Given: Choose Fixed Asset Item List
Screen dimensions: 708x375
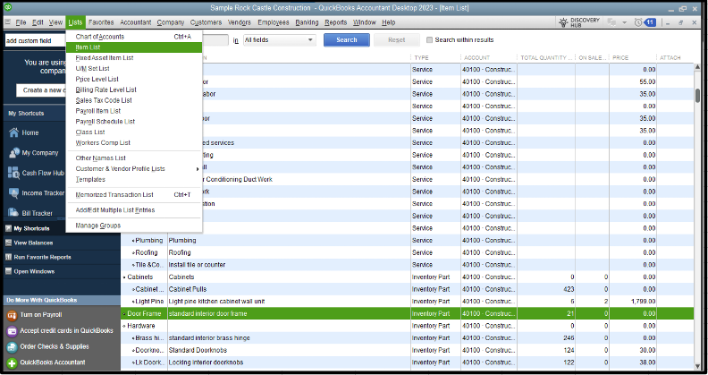Looking at the screenshot, I should pos(134,58).
